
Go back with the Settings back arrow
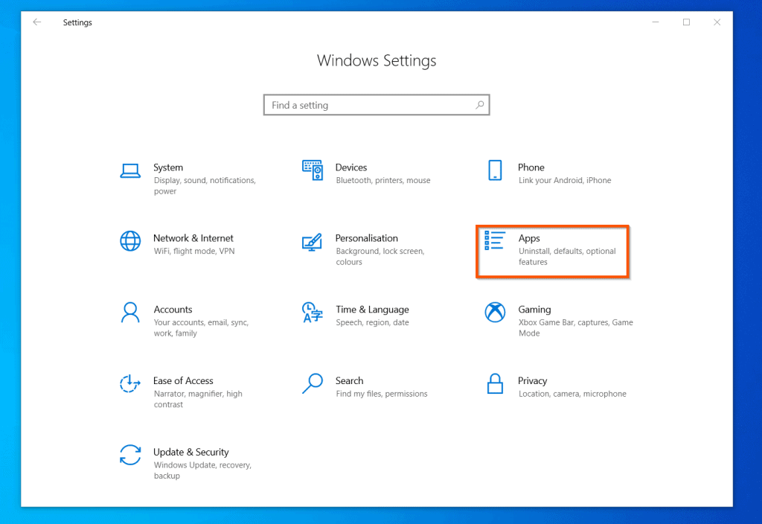pyautogui.click(x=37, y=22)
